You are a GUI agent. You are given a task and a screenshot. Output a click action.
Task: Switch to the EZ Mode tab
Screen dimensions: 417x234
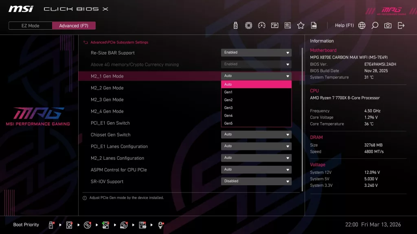tap(30, 25)
